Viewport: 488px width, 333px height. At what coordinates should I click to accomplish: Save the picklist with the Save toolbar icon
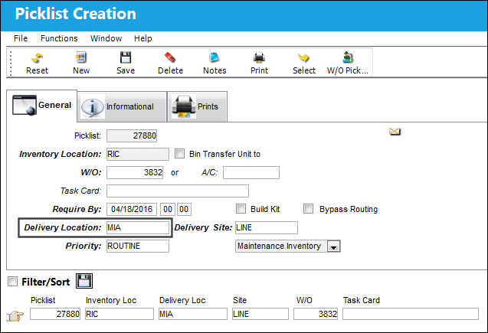(x=126, y=63)
